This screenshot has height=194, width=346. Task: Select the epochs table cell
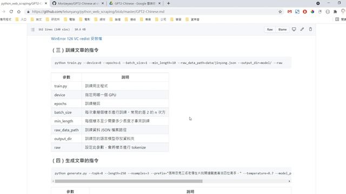(66, 103)
